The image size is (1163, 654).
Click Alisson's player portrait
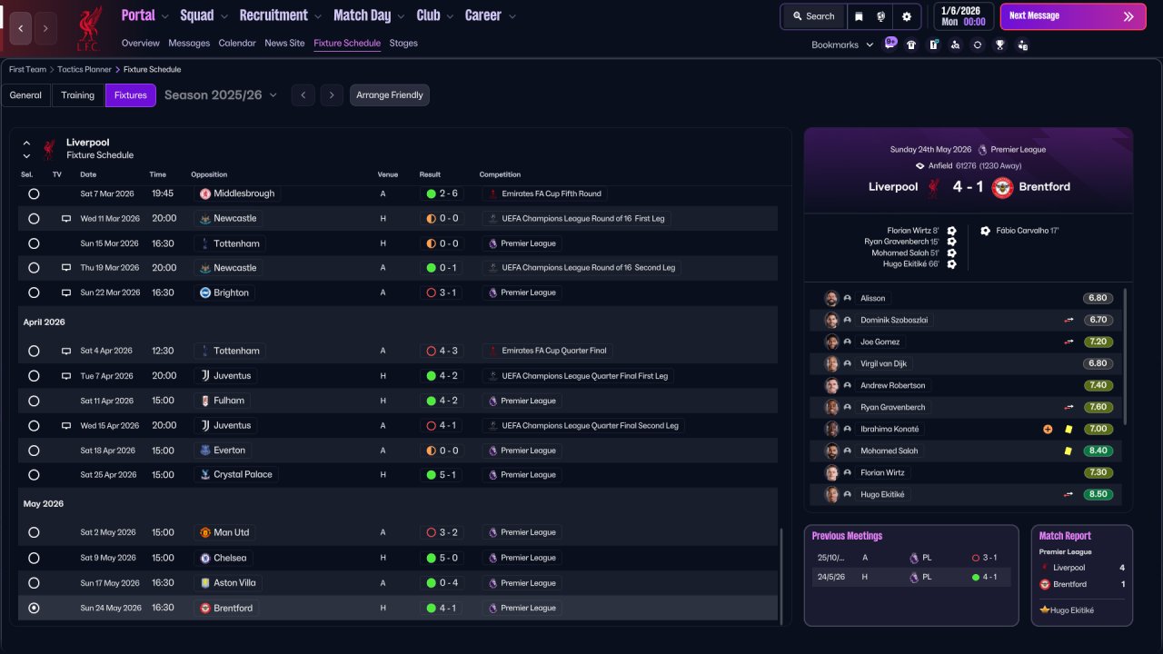pos(831,299)
